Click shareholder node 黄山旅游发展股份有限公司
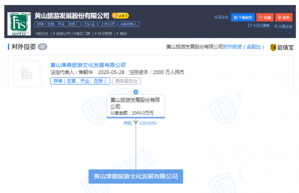299x193 pixels. tap(136, 106)
